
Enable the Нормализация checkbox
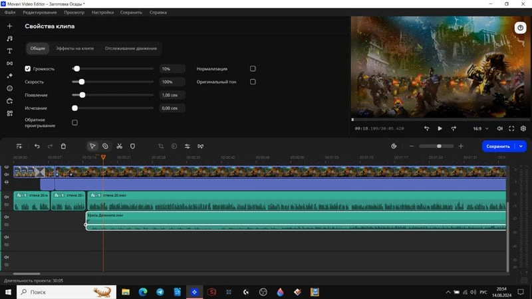click(253, 68)
